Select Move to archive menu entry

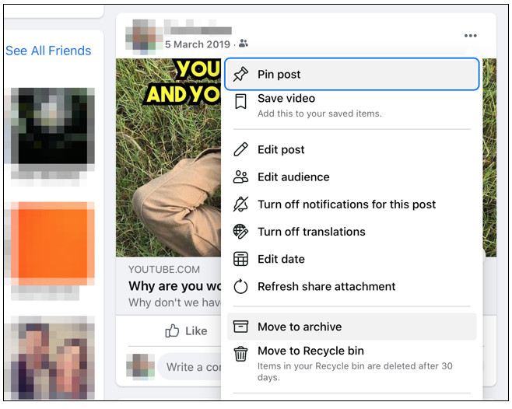click(300, 327)
